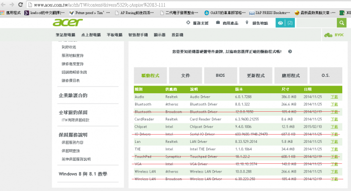Click the browser forward arrow

12,5
